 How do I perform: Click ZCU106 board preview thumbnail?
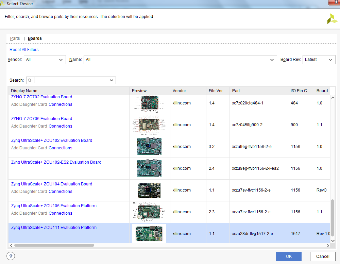click(149, 212)
